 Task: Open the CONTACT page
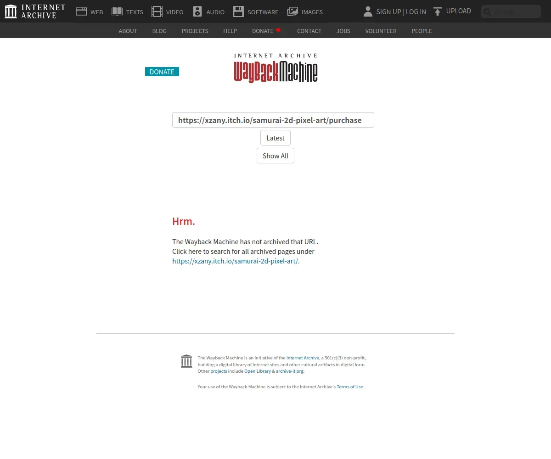pos(309,31)
